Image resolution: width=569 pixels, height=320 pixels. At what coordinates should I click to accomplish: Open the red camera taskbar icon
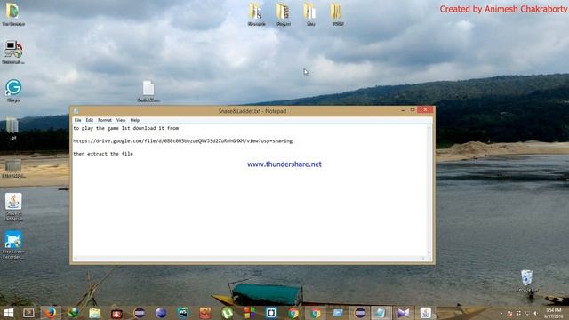tap(116, 313)
